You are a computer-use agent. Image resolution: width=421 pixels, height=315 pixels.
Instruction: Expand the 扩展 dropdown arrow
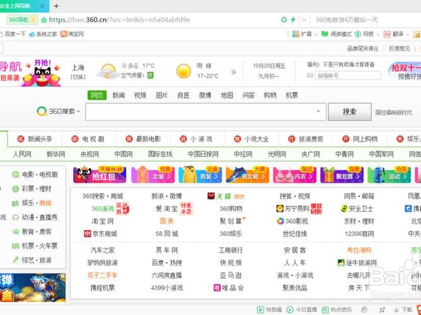316,34
